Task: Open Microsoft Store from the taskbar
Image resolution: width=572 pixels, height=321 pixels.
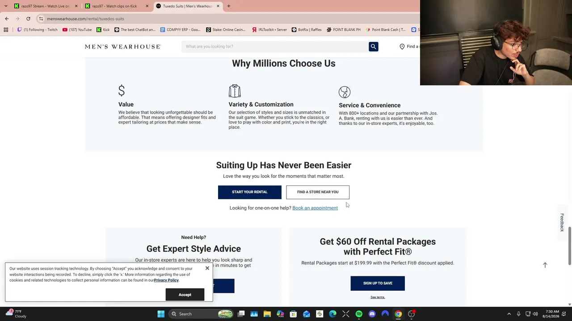Action: [293, 314]
